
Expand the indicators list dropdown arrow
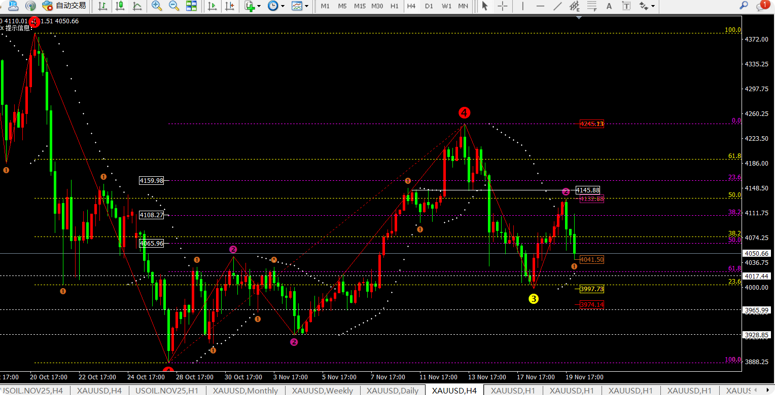point(259,6)
